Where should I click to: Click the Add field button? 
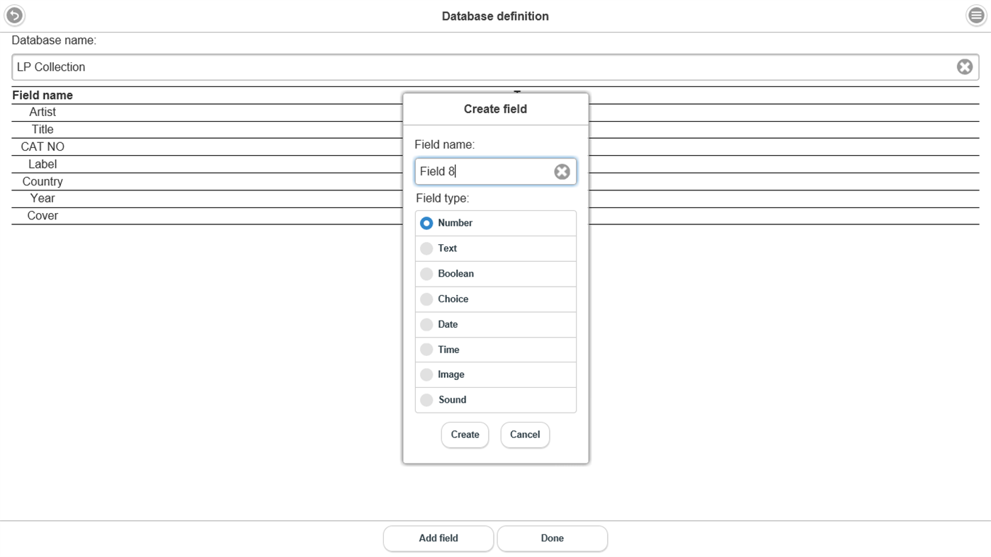click(438, 538)
